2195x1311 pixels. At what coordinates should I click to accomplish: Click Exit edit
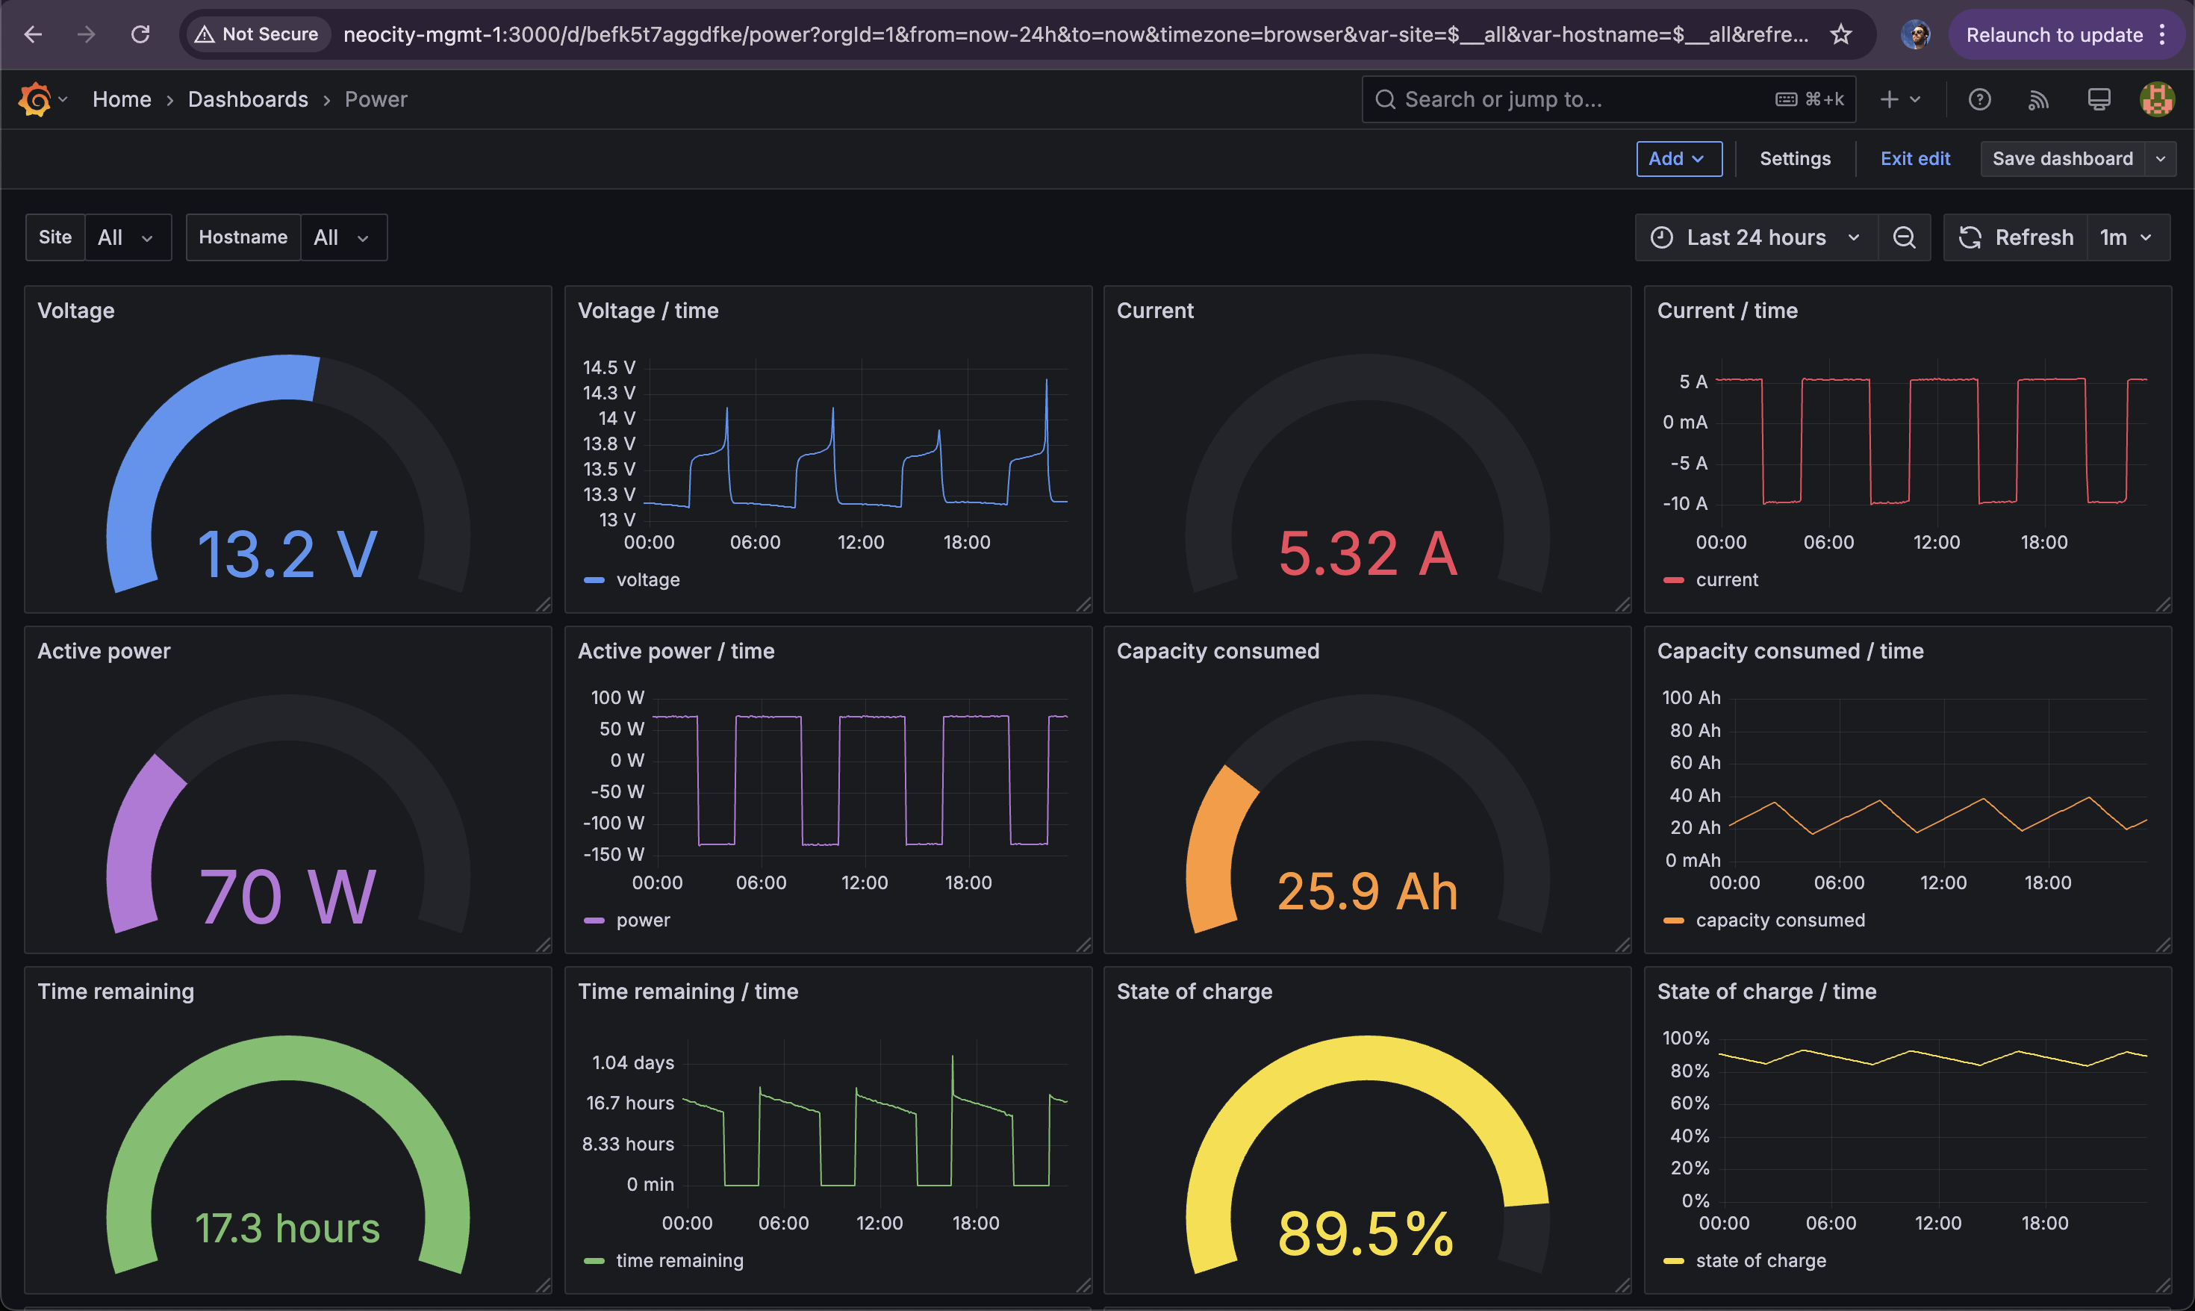(1915, 159)
